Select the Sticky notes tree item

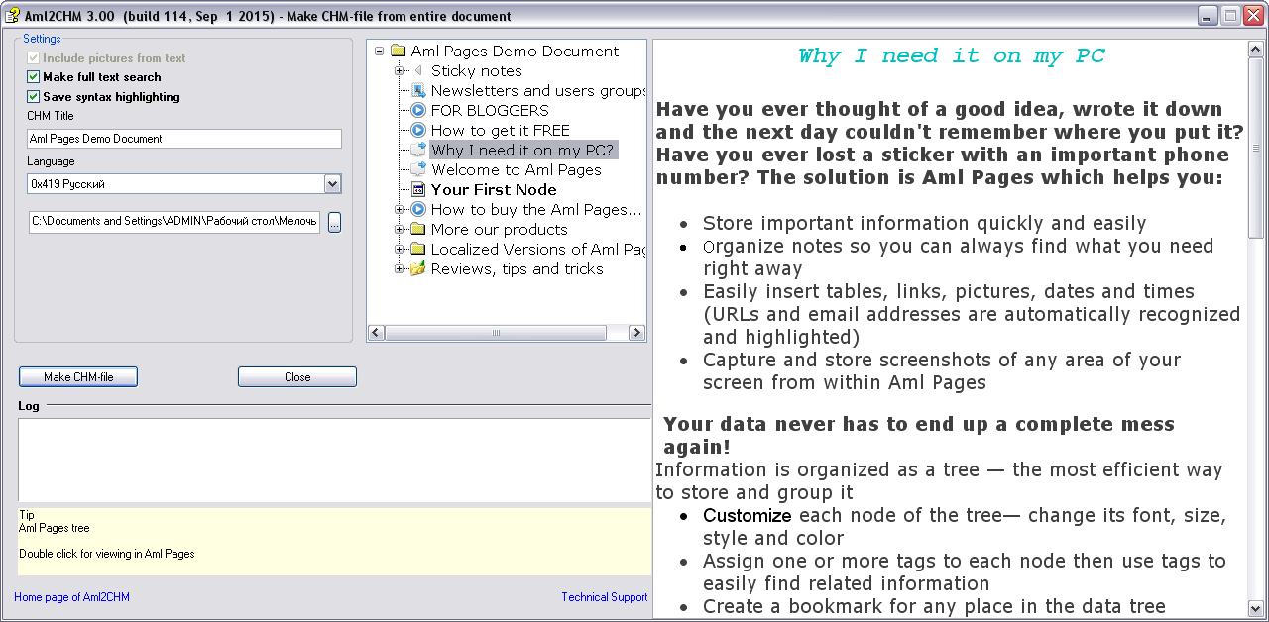[476, 71]
